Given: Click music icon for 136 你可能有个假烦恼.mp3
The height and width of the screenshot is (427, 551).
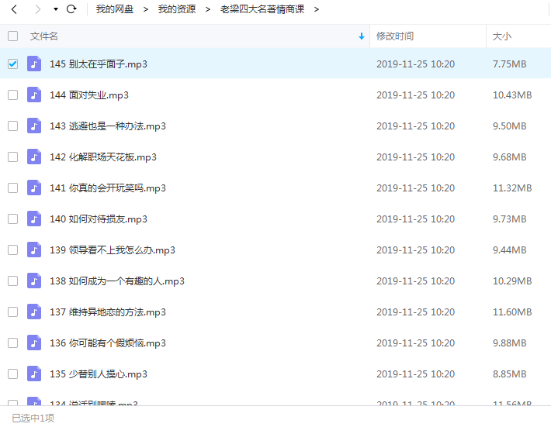Looking at the screenshot, I should 34,343.
